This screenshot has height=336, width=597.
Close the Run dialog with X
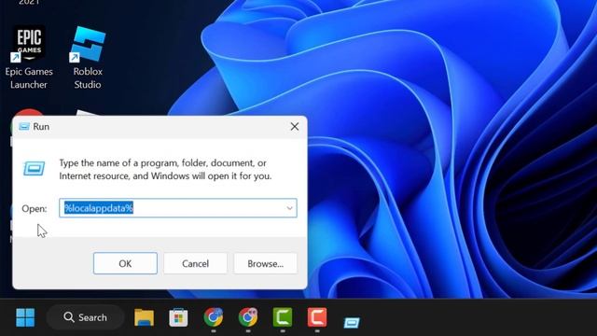pyautogui.click(x=295, y=127)
